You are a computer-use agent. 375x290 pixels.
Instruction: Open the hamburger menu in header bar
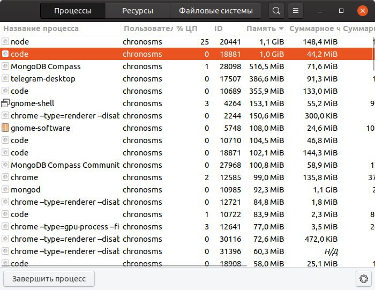296,11
